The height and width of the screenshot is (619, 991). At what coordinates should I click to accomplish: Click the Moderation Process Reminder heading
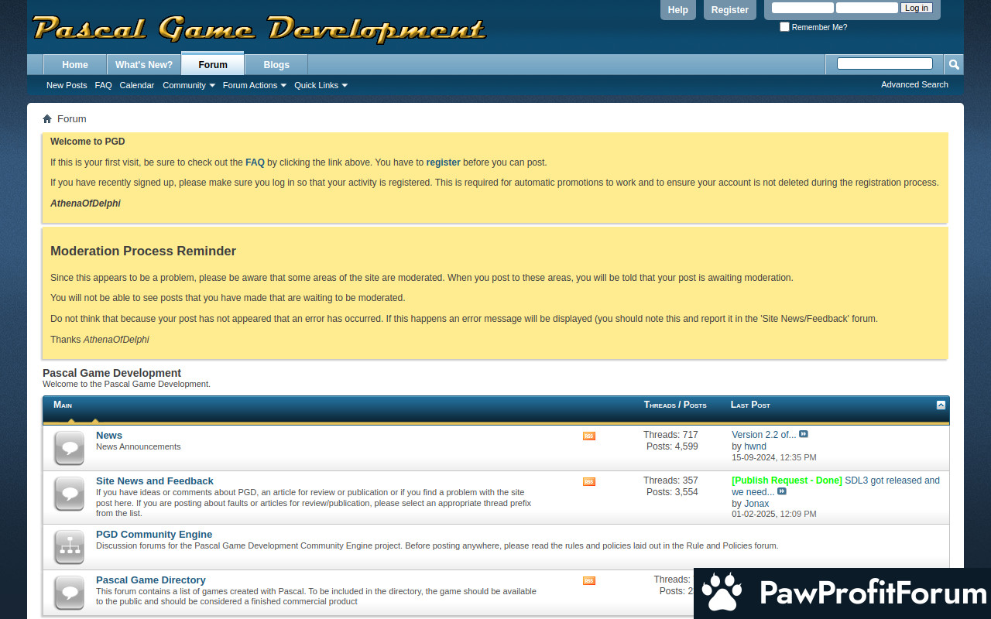pos(143,251)
